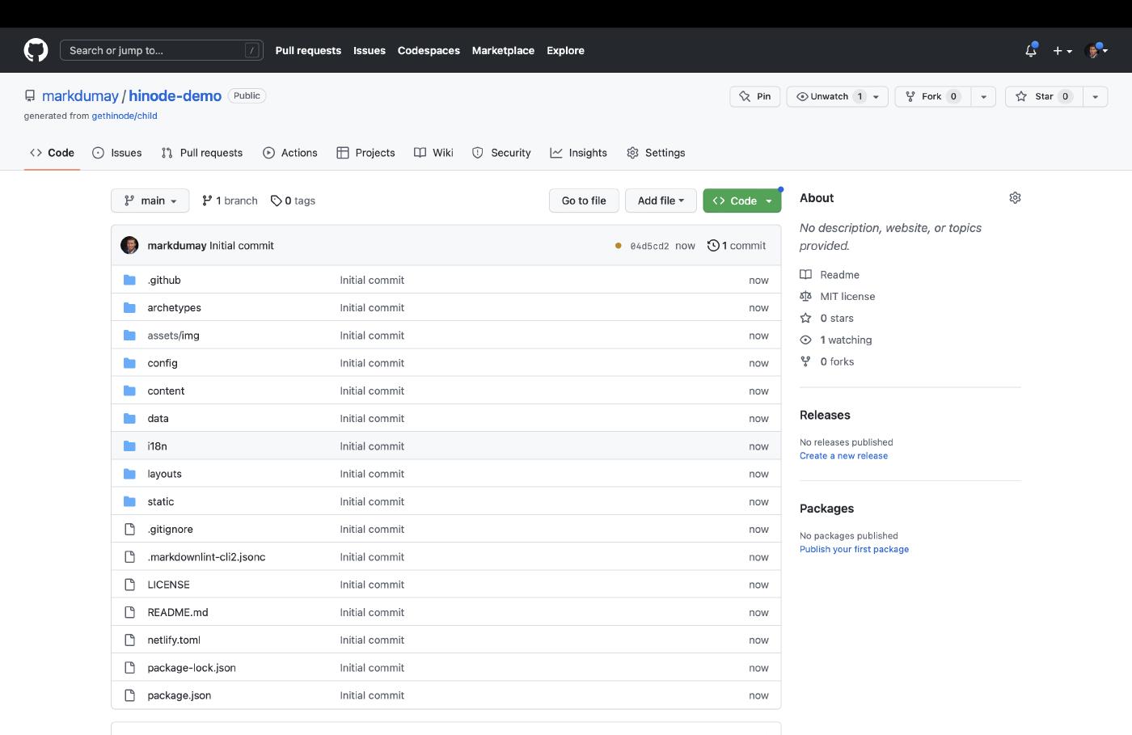Switch to the Settings tab
Viewport: 1132px width, 735px height.
click(x=656, y=153)
